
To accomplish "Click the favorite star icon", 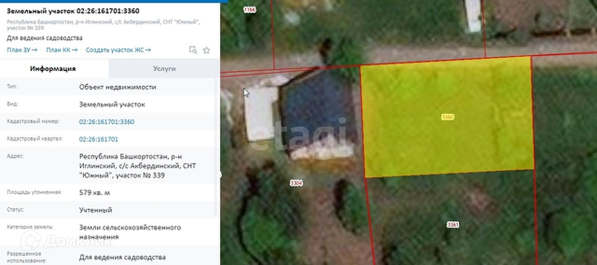I will tap(207, 50).
